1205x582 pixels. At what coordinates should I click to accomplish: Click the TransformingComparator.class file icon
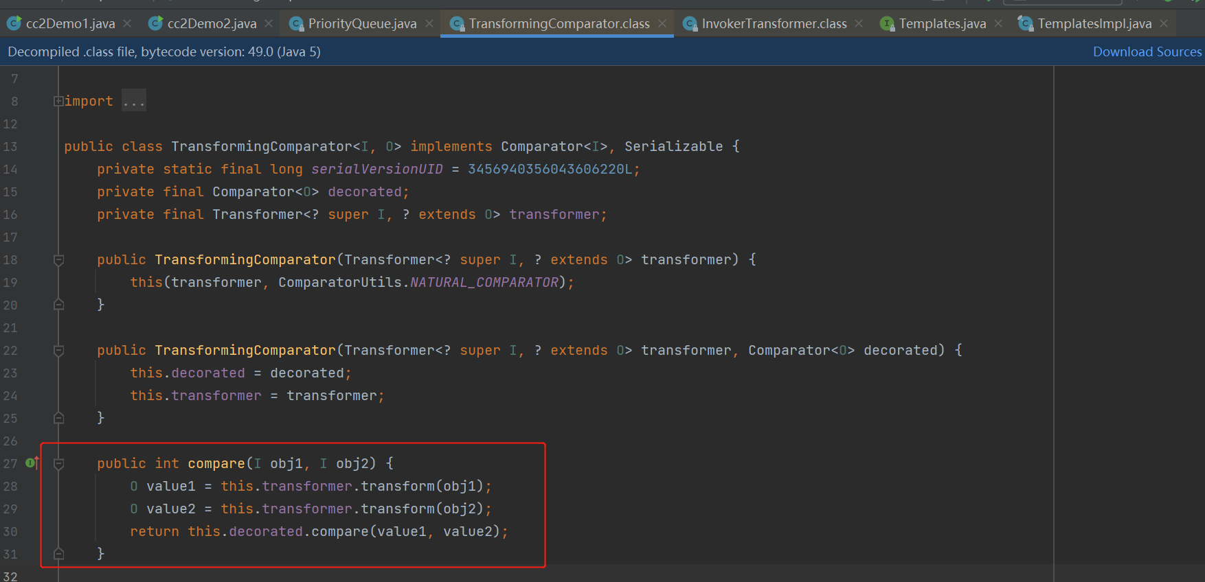coord(457,24)
